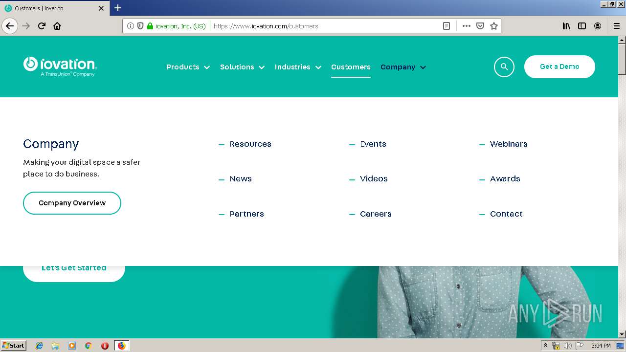Open Internet Explorer from taskbar
The height and width of the screenshot is (352, 626).
click(39, 346)
